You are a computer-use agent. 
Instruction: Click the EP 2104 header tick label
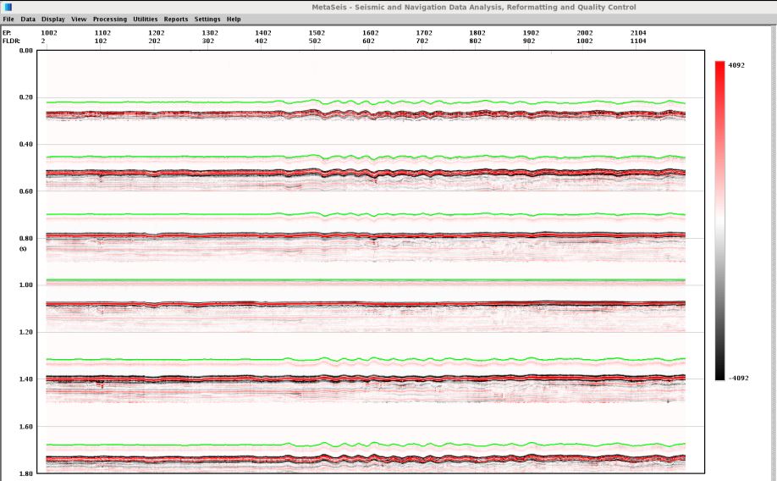click(639, 32)
